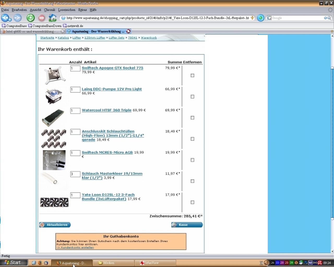Click quantity field of Schlauch Masterkleer

click(x=75, y=174)
